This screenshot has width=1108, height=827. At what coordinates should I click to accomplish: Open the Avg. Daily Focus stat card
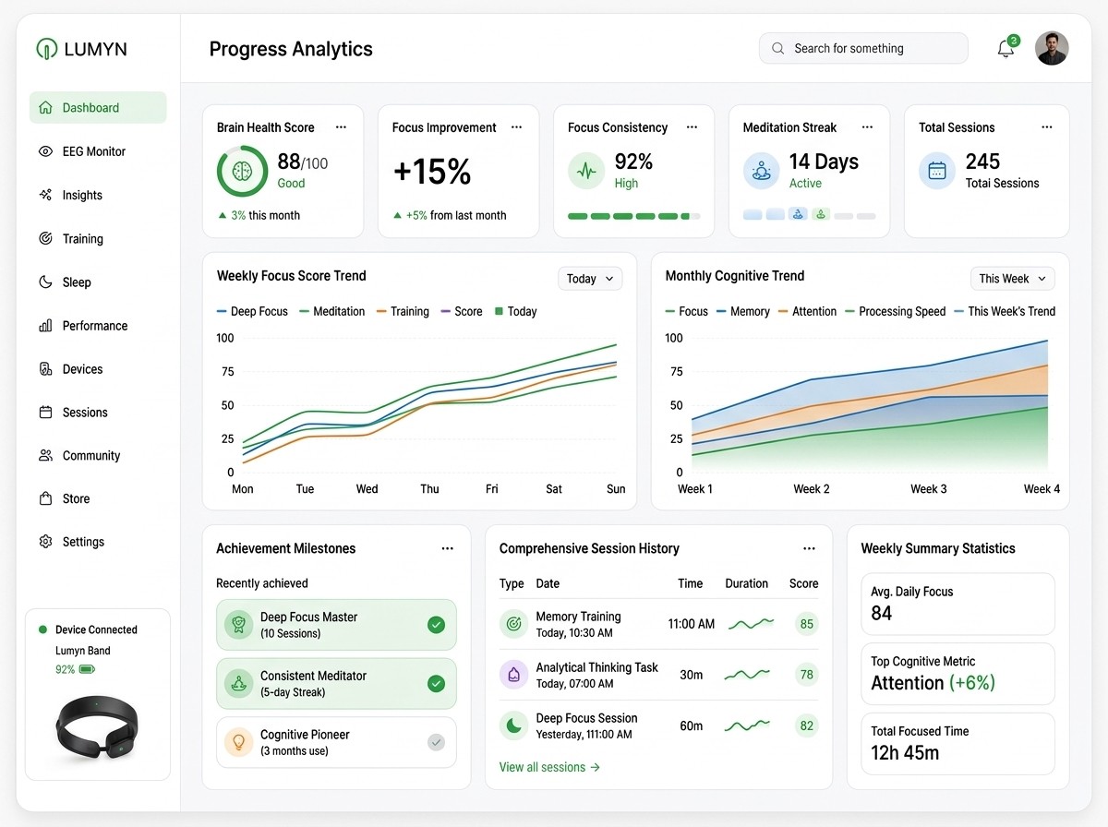957,604
